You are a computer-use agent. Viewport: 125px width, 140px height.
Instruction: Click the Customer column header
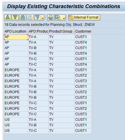83,31
